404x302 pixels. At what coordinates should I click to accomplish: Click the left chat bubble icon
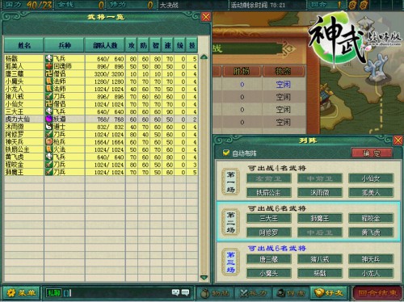pyautogui.click(x=175, y=292)
